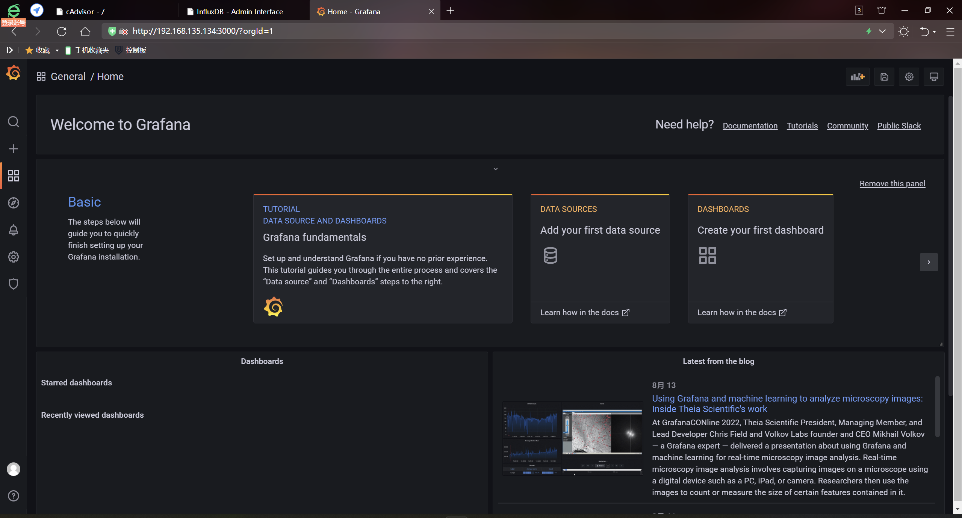Click the blog post thumbnail image
The height and width of the screenshot is (518, 962).
pos(573,438)
